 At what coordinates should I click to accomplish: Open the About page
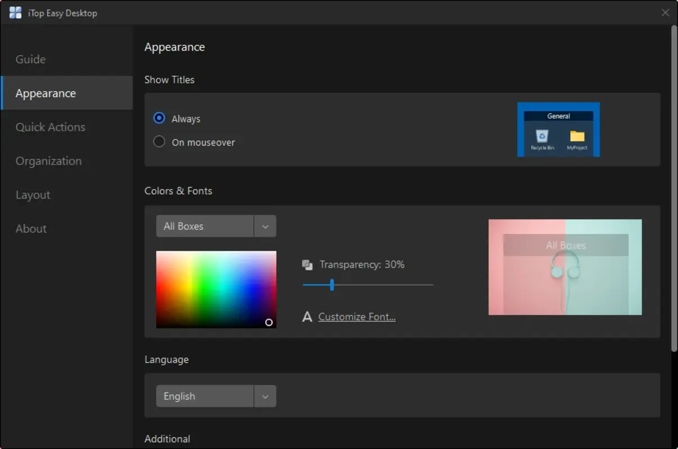click(x=30, y=228)
